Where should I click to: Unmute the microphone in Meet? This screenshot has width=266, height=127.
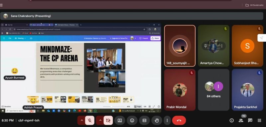(89, 120)
